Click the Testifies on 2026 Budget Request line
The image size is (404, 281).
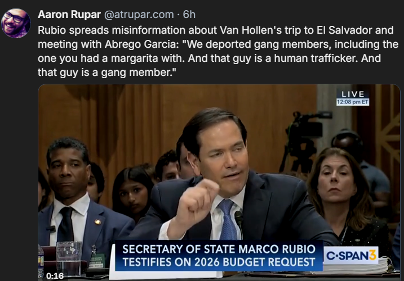pos(219,262)
